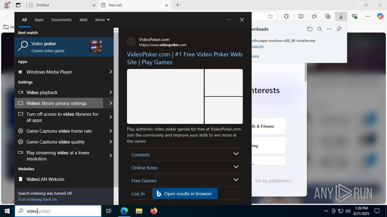Viewport: 387px width, 217px height.
Task: Click the search results scroll down arrow
Action: click(116, 203)
